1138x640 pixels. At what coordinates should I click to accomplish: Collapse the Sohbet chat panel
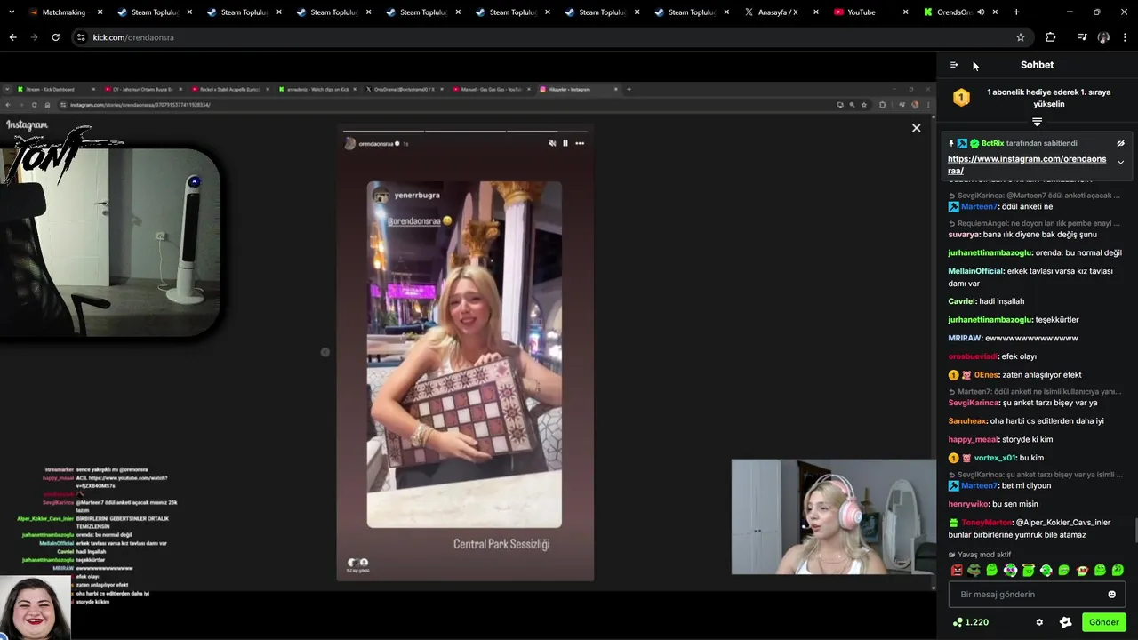[x=954, y=65]
